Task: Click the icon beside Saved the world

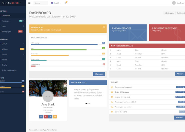Action: coord(112,112)
